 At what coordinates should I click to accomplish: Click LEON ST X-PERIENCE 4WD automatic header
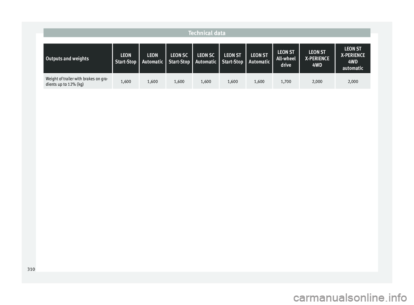tap(353, 58)
